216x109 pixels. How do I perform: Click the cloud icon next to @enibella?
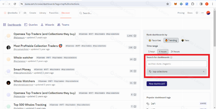pyautogui.click(x=25, y=13)
